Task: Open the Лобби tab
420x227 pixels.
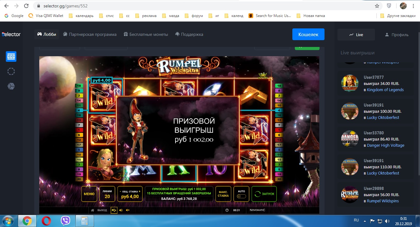Action: 47,34
